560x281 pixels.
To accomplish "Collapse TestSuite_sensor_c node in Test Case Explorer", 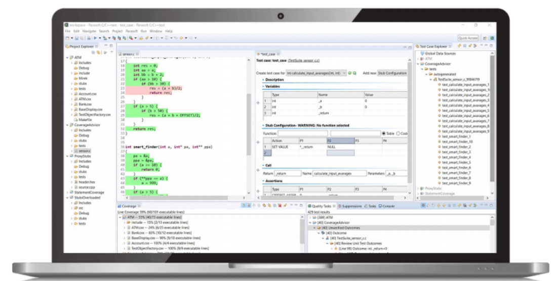I will tap(431, 79).
